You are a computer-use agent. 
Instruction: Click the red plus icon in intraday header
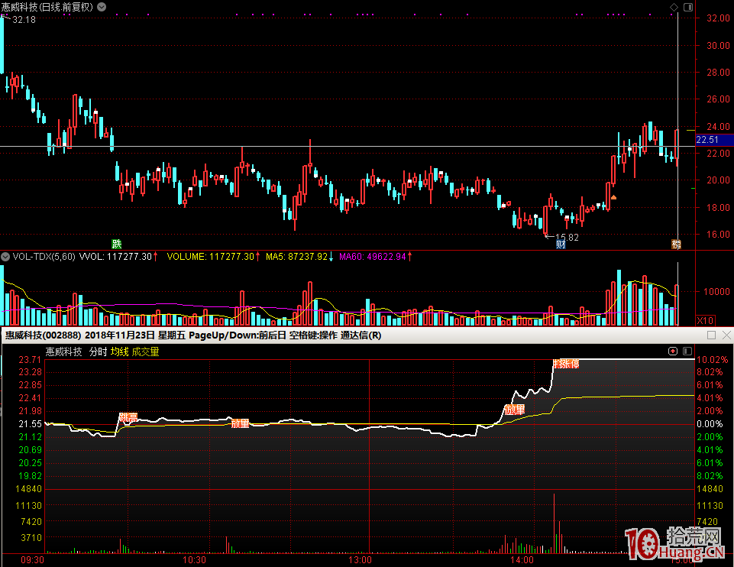pyautogui.click(x=672, y=352)
